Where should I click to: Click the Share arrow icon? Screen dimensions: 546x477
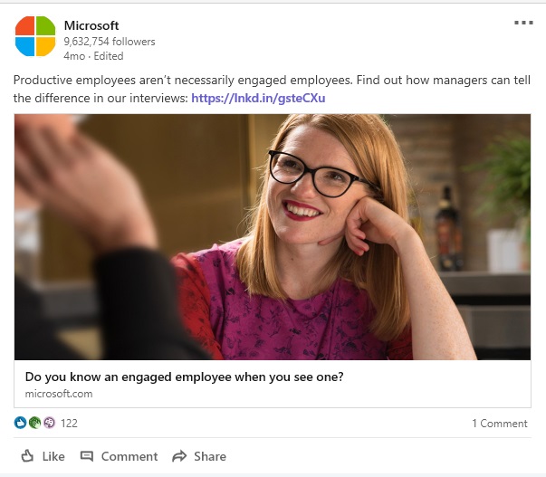(179, 456)
